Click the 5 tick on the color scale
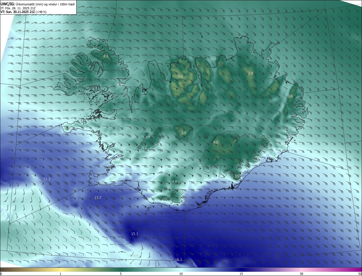 coord(121,274)
